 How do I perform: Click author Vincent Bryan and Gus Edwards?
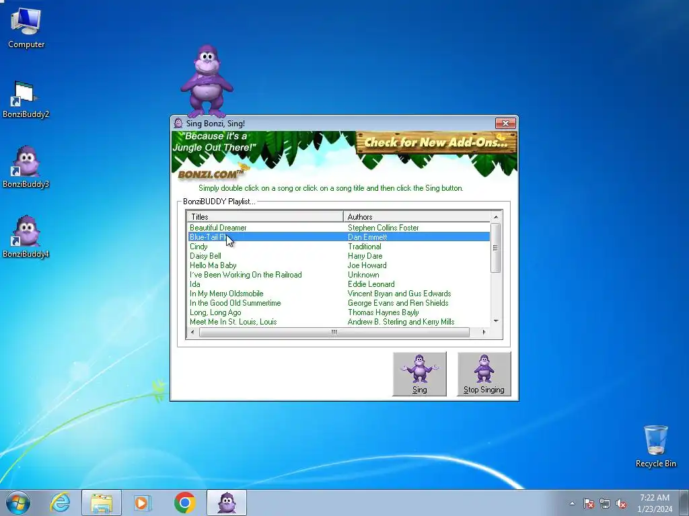(x=400, y=294)
